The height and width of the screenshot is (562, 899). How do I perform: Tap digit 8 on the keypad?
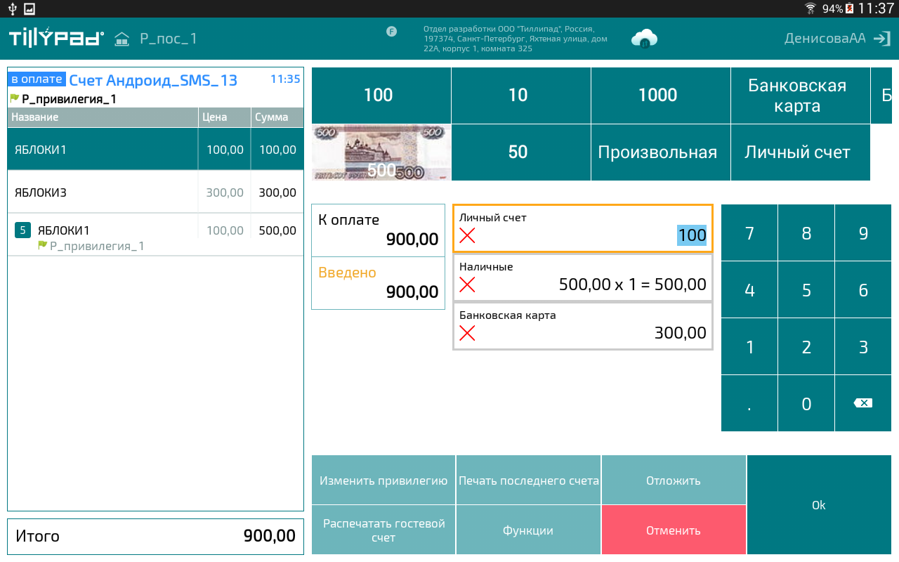(806, 233)
